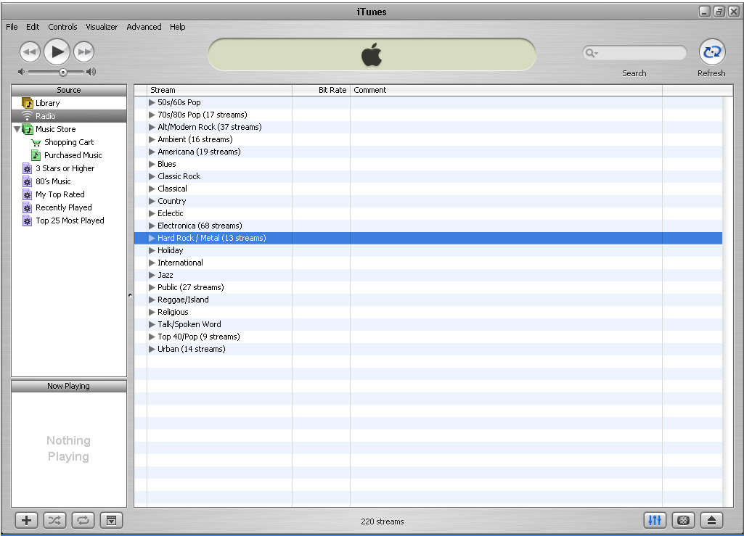Expand the 70s/80s Pop category triangle
The image size is (744, 536).
tap(152, 115)
